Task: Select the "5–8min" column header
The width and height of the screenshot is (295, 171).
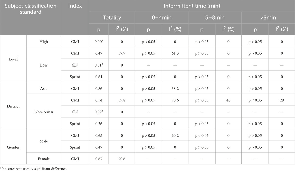Action: coord(215,18)
